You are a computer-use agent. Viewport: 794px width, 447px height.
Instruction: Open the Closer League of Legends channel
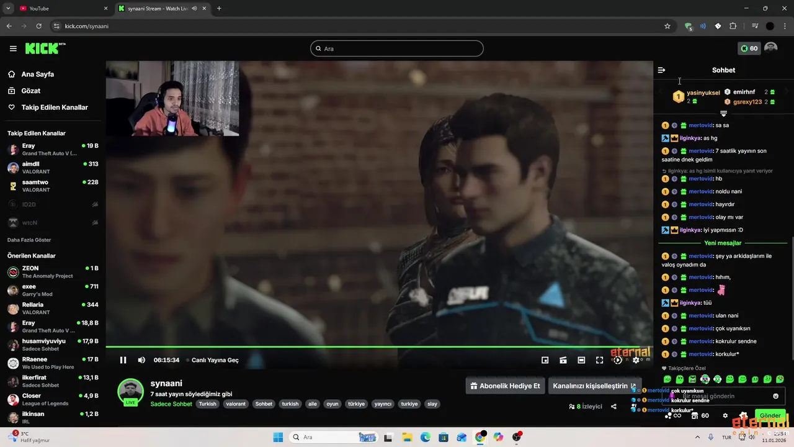coord(53,399)
